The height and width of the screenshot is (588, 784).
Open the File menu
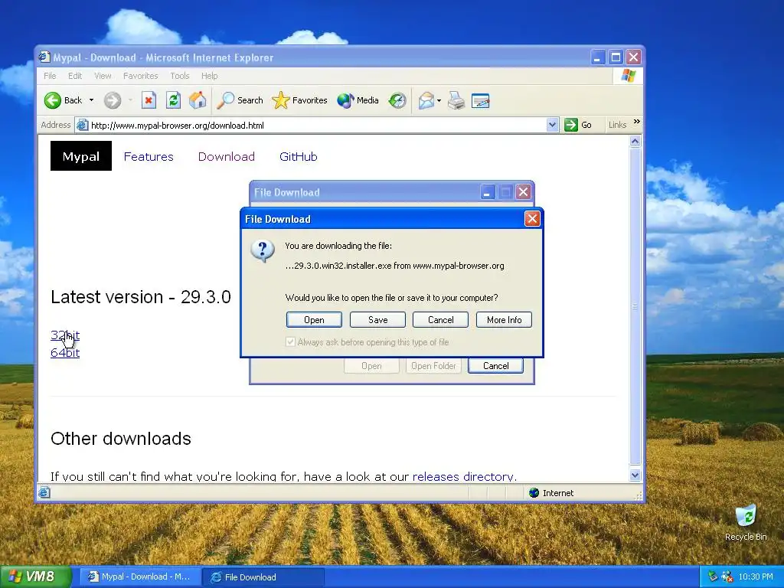pos(50,76)
